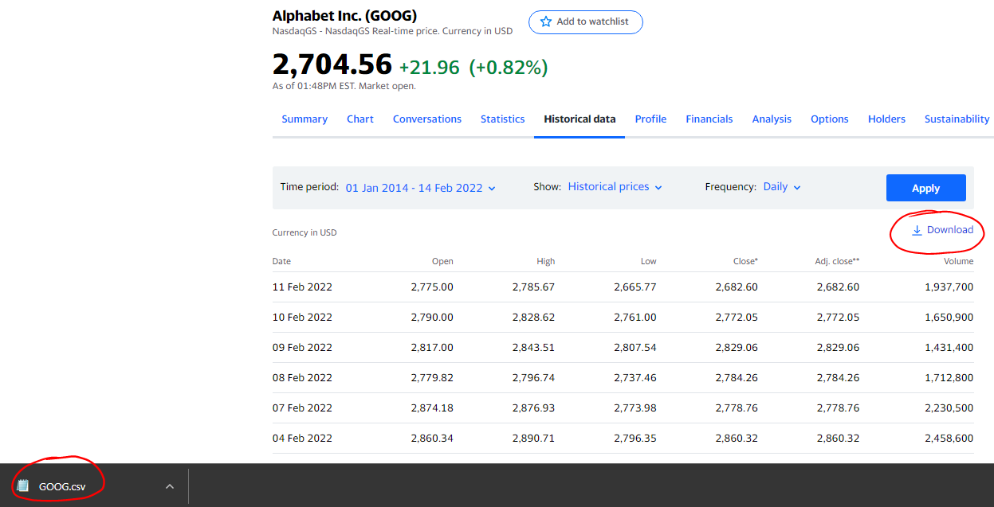Screen dimensions: 994x507
Task: Click volume 1,650,900 for 10 Feb
Action: click(x=949, y=318)
